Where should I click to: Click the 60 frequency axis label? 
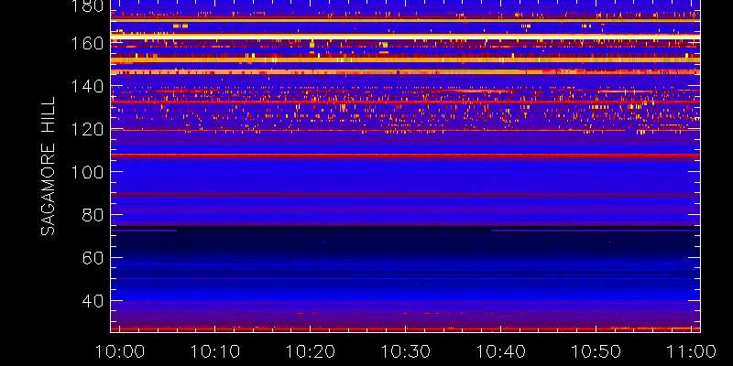click(93, 258)
